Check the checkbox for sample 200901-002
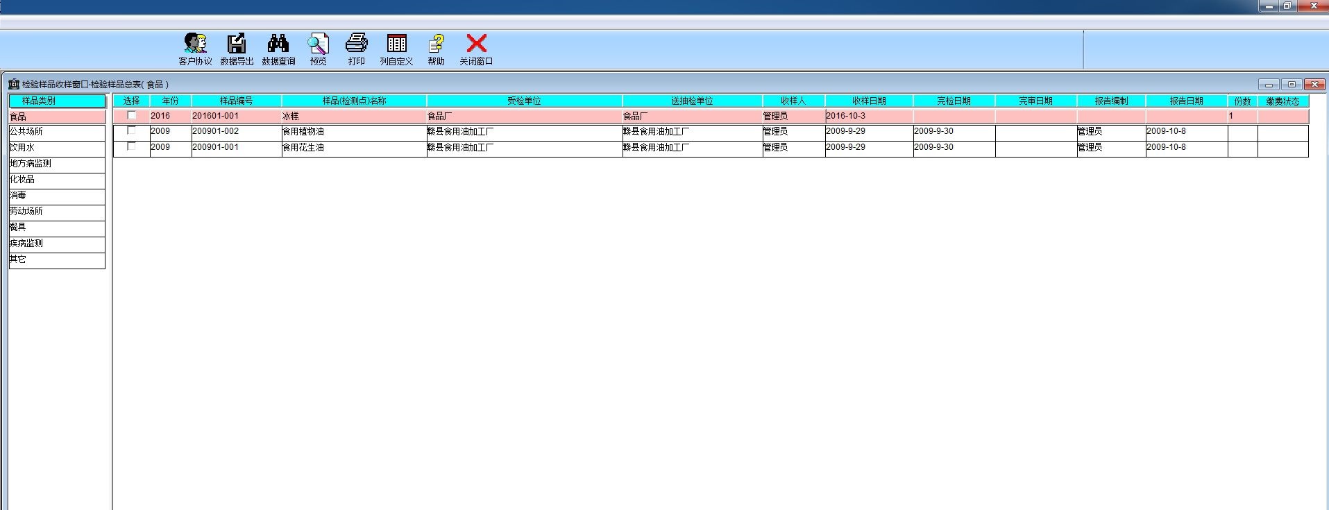1329x510 pixels. (132, 130)
